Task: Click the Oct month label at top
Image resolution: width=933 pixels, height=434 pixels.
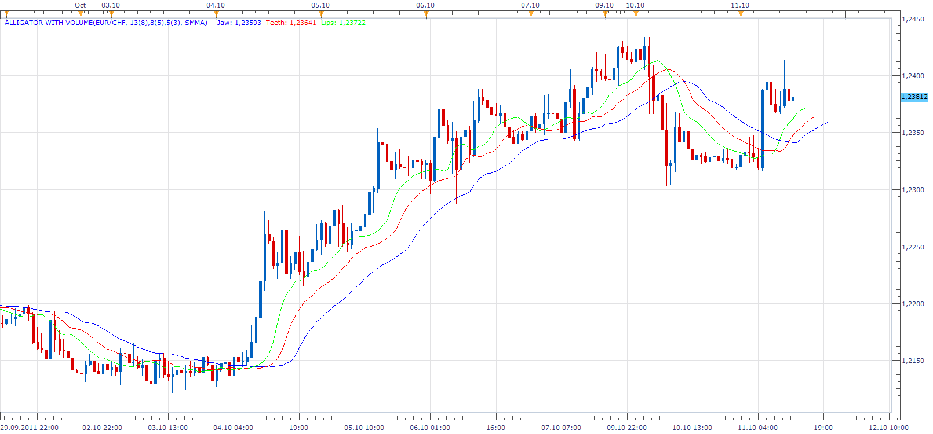Action: [81, 5]
